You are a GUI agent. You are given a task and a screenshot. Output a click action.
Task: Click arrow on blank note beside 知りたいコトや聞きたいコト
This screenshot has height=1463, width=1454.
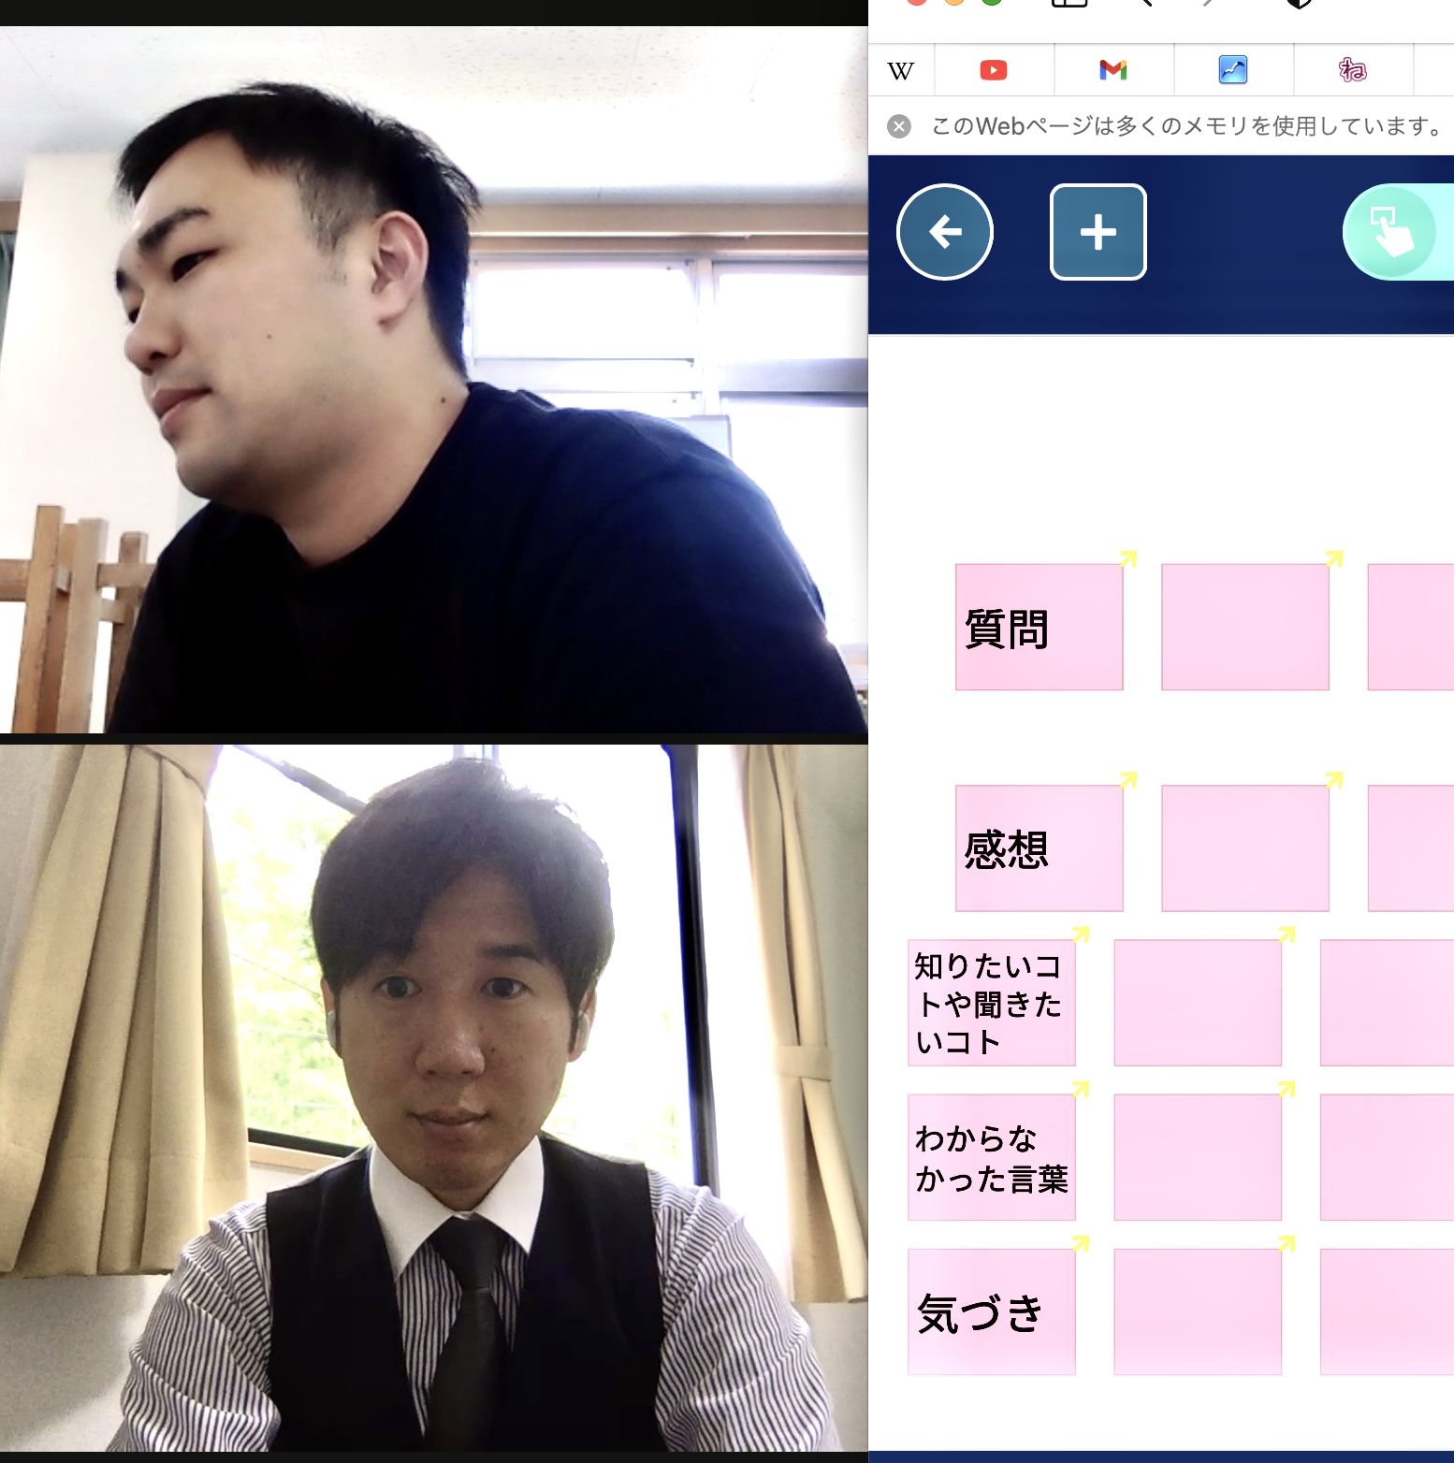coord(1287,934)
